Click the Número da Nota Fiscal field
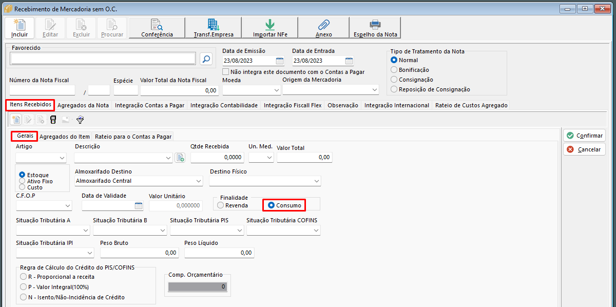The width and height of the screenshot is (616, 307). point(42,90)
